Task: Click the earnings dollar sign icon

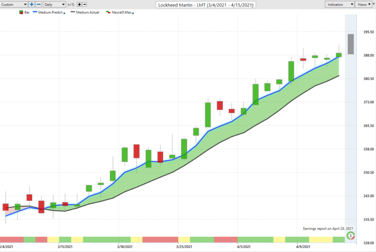Action: (351, 236)
